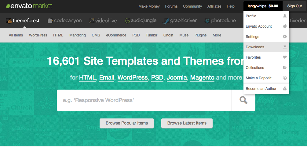The width and height of the screenshot is (307, 147).
Task: Click the magnifying glass search icon
Action: click(x=243, y=100)
